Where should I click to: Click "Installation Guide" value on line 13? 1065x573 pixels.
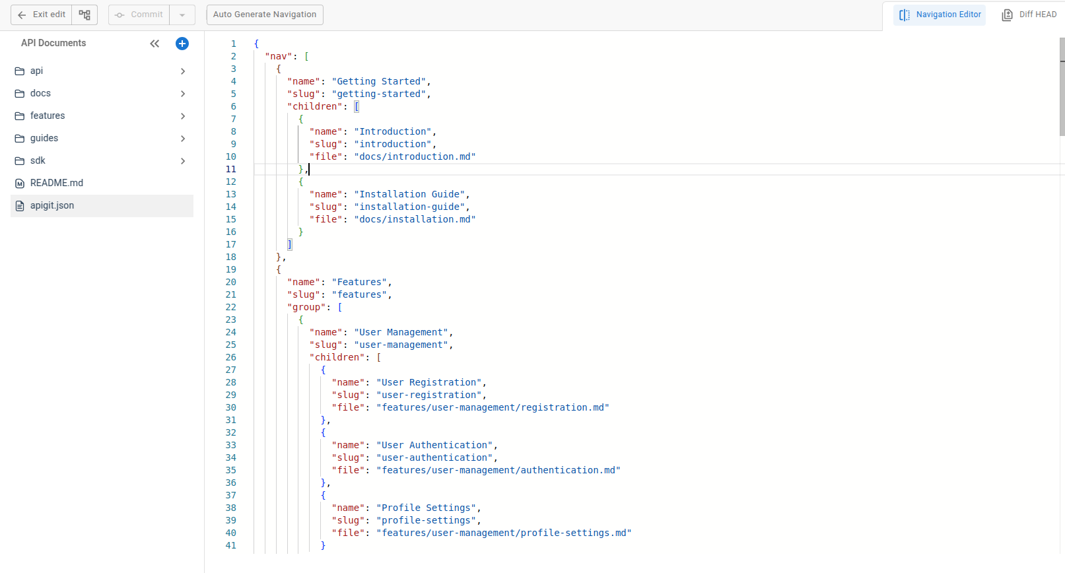(x=409, y=194)
